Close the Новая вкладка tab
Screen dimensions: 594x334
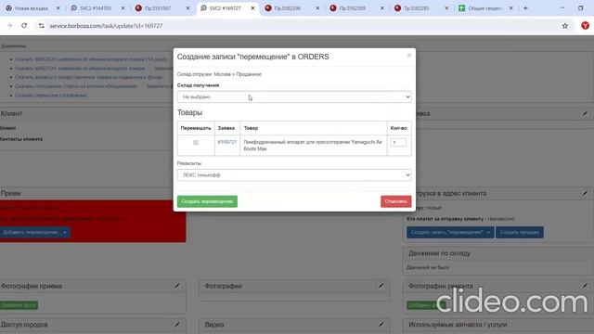point(58,8)
